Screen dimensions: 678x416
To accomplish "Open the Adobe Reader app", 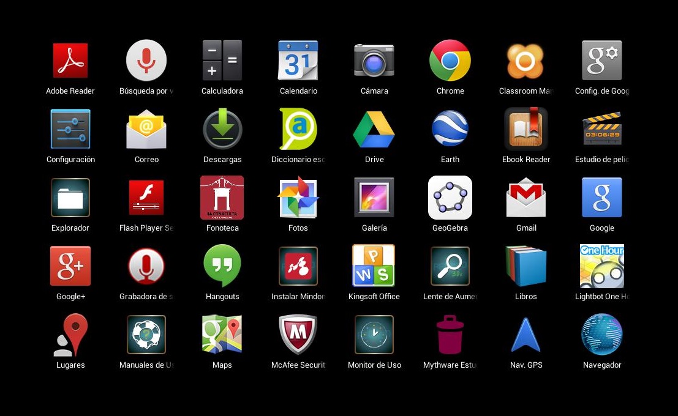I will click(70, 61).
